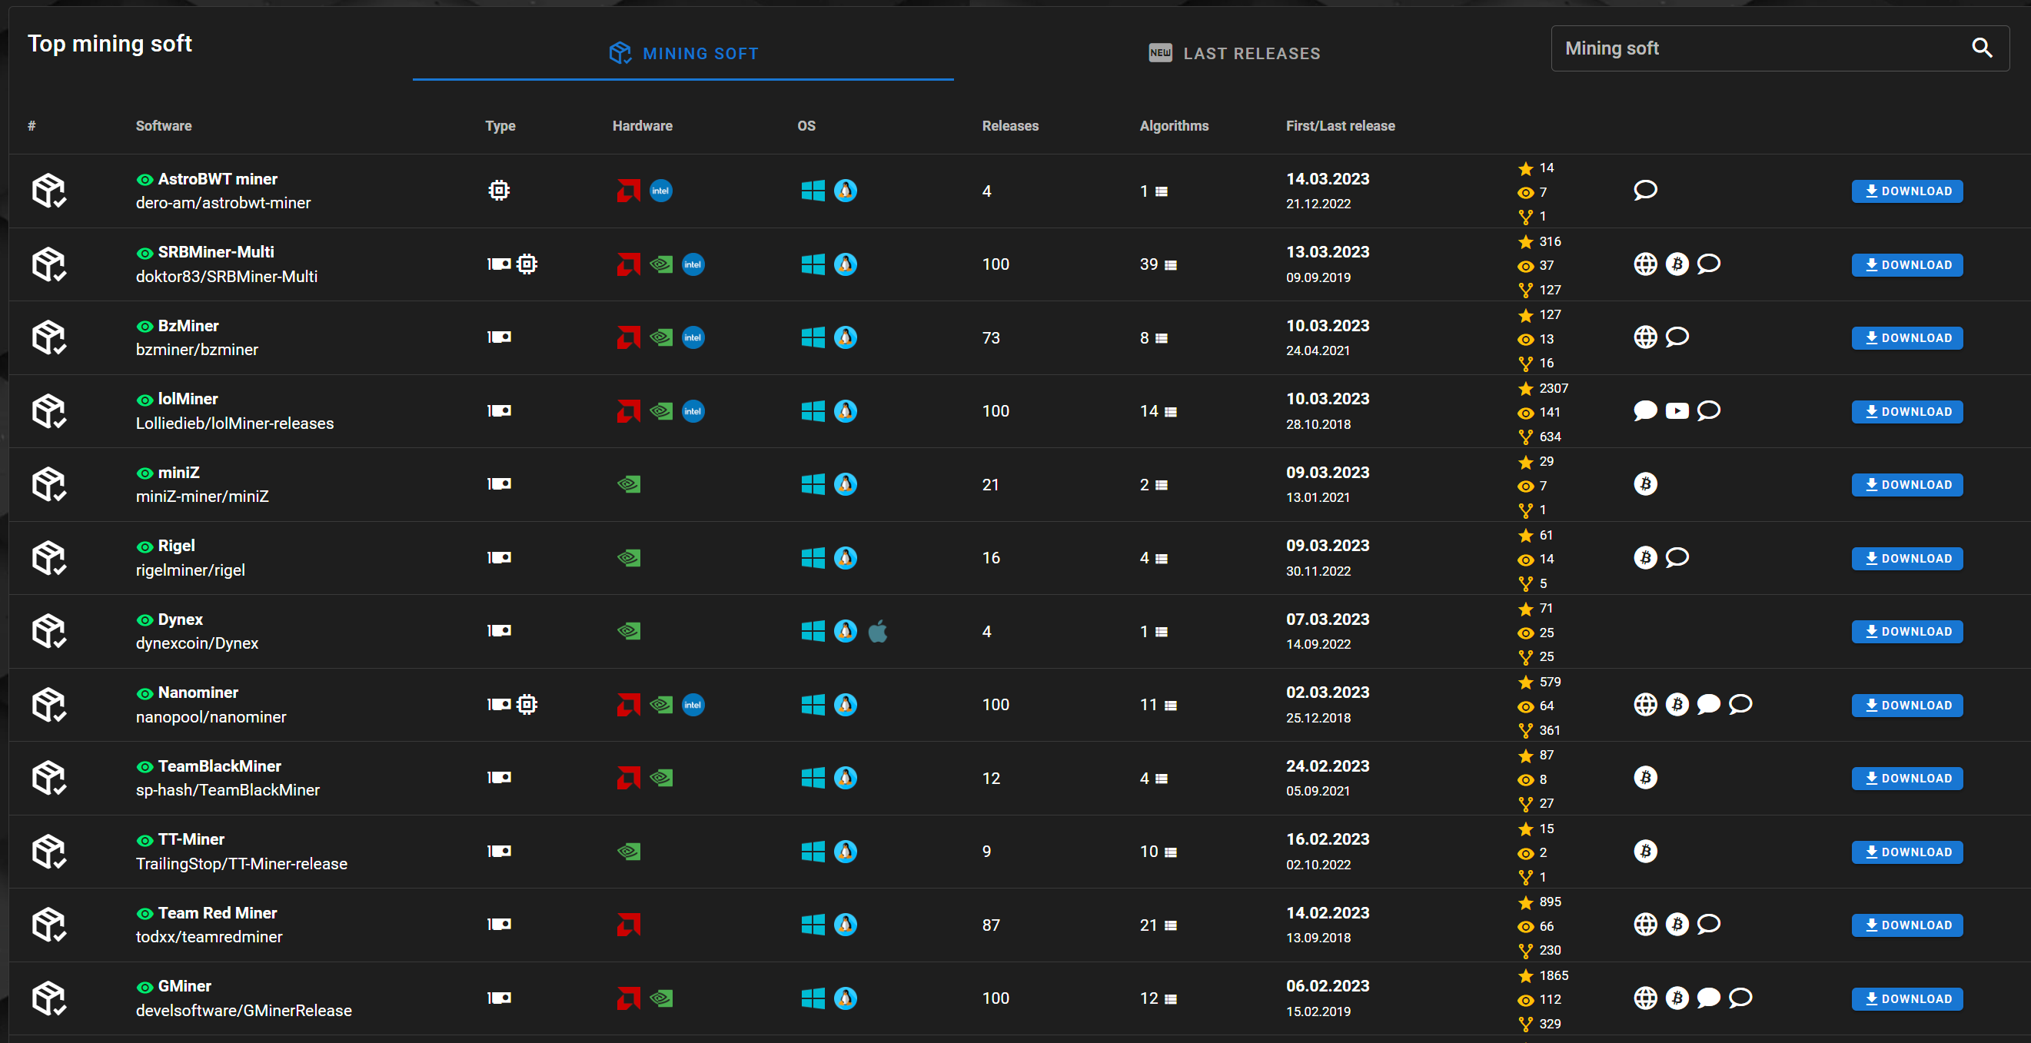Open the outlined chat icon for Rigel

tap(1676, 557)
